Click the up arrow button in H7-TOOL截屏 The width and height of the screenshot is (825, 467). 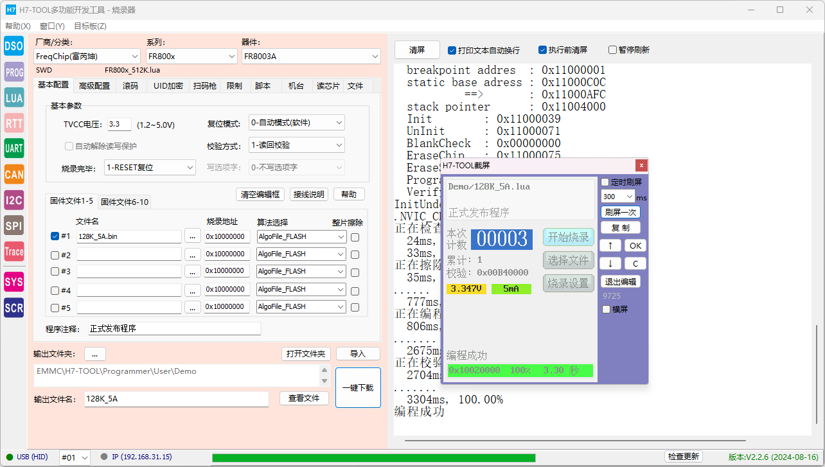click(610, 245)
